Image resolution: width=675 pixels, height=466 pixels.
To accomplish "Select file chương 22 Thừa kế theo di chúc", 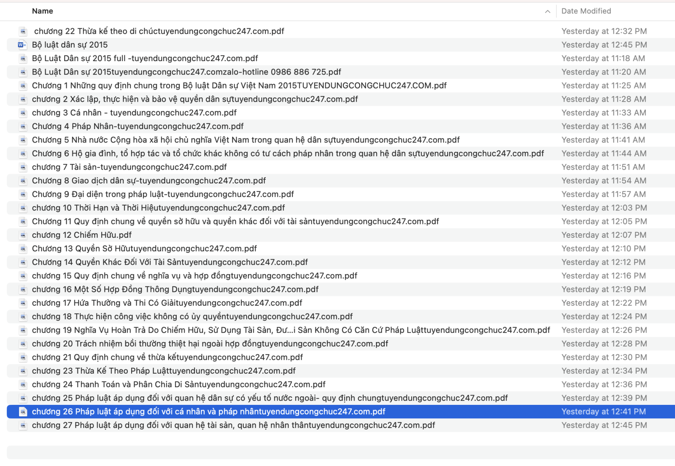I will (x=159, y=31).
